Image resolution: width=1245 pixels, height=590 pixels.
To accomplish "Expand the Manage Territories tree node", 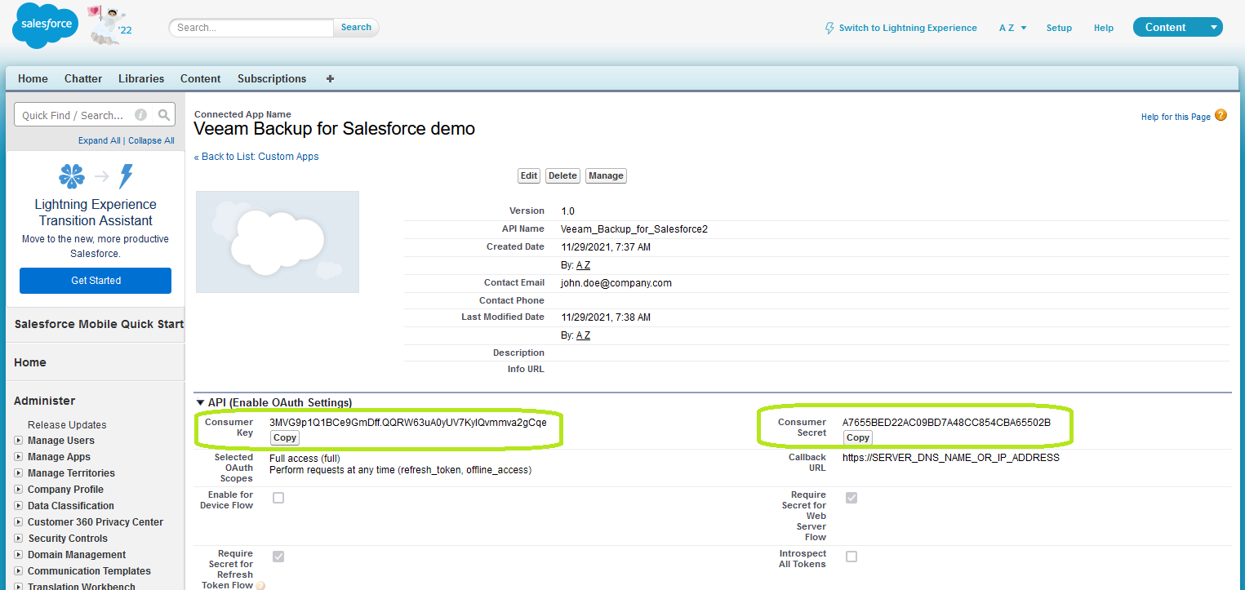I will (x=19, y=473).
